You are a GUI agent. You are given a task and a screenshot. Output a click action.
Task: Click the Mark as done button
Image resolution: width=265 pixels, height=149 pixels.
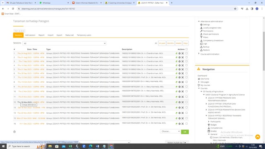tap(19, 31)
